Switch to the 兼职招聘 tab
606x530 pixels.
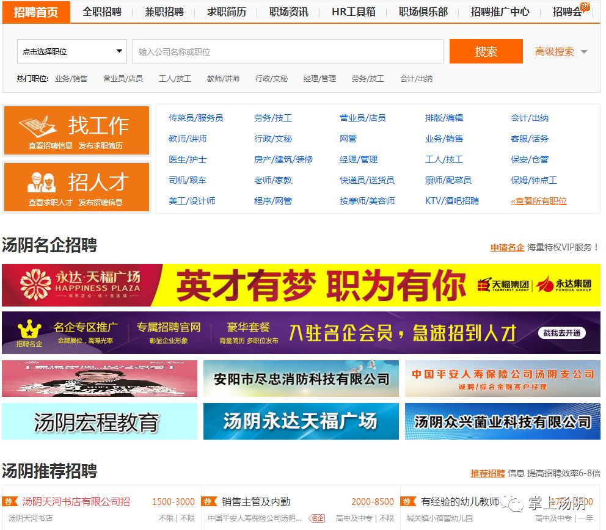click(164, 12)
